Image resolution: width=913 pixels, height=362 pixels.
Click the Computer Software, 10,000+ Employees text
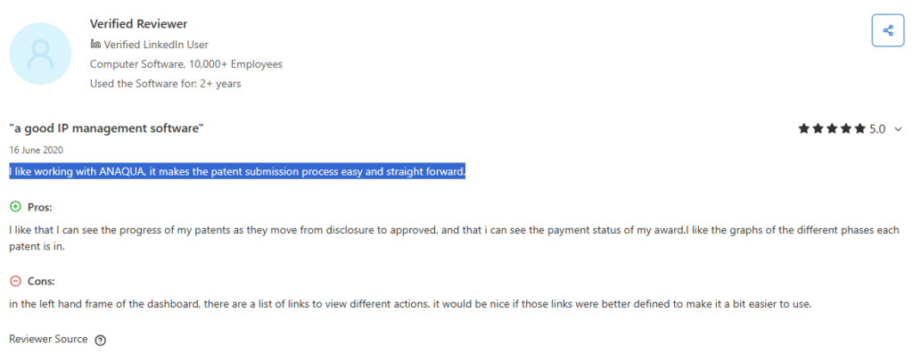pos(186,64)
